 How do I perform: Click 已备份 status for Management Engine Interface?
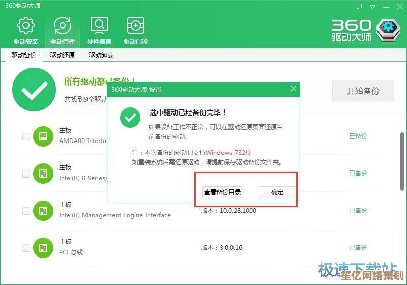point(358,210)
